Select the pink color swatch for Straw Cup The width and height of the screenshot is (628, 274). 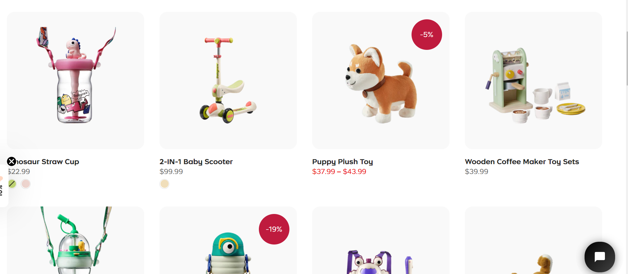[x=26, y=184]
